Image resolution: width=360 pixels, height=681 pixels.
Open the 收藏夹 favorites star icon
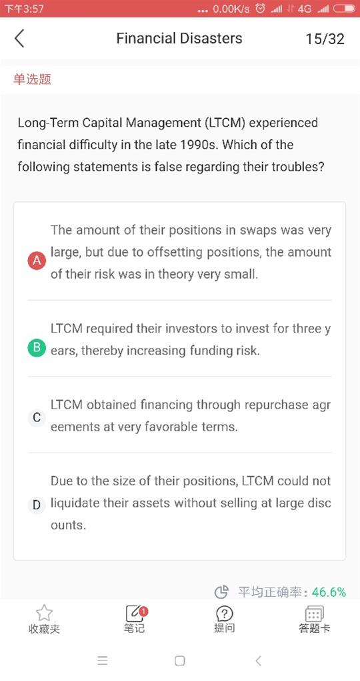[x=44, y=613]
